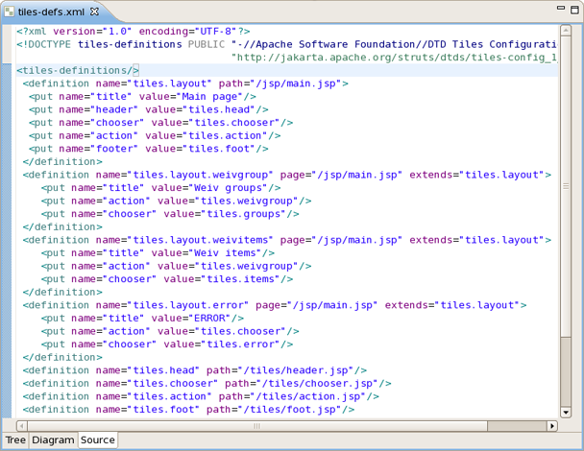Screen dimensions: 584x451
Task: Minimize the editor view
Action: 561,8
